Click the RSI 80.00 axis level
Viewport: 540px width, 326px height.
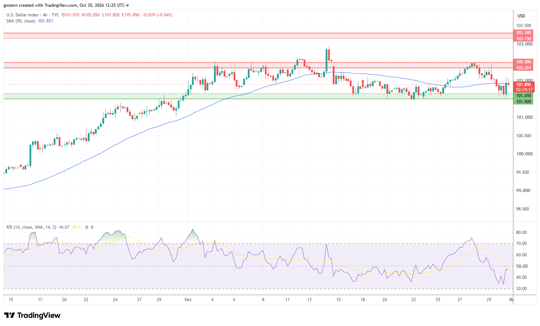522,233
